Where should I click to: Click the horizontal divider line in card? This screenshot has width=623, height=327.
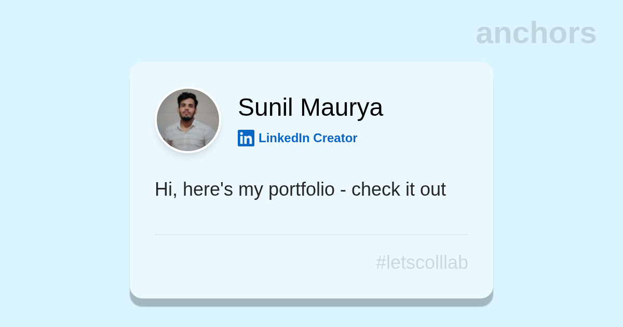click(x=311, y=235)
